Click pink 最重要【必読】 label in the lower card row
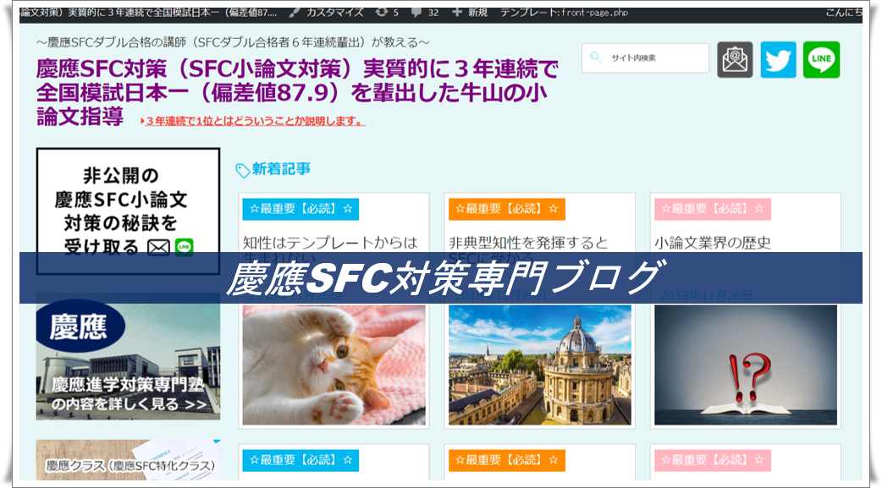 [712, 460]
